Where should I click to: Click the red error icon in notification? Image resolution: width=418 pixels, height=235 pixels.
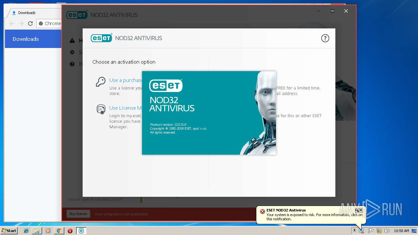262,211
